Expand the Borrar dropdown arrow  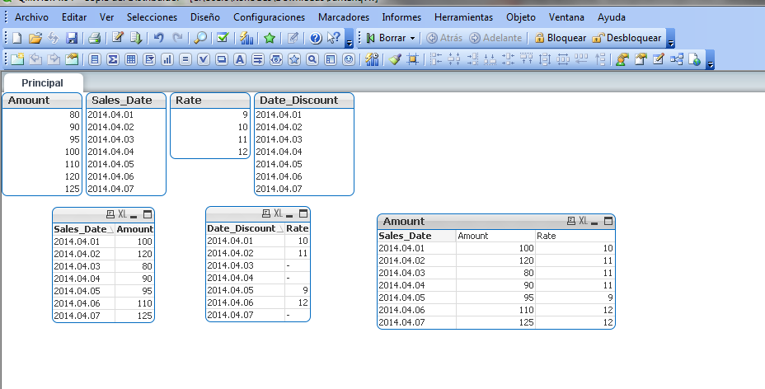click(412, 38)
